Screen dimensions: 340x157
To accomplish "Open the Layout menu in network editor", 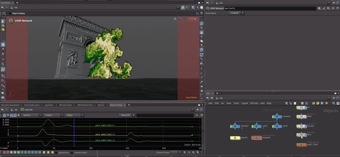I will click(x=244, y=103).
